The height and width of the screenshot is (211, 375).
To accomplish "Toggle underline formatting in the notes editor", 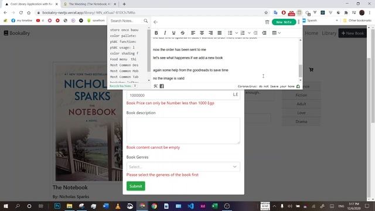I will pos(173,33).
